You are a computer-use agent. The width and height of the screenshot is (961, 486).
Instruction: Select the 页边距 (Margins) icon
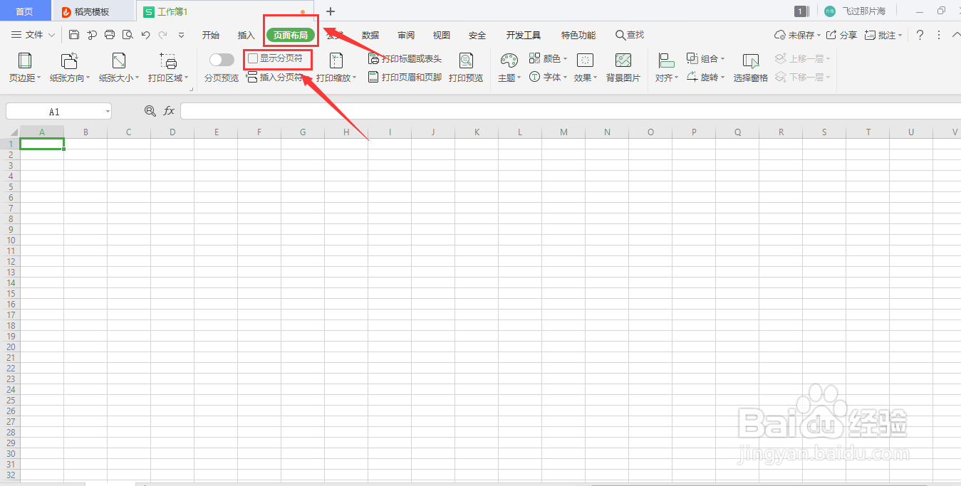[x=24, y=68]
